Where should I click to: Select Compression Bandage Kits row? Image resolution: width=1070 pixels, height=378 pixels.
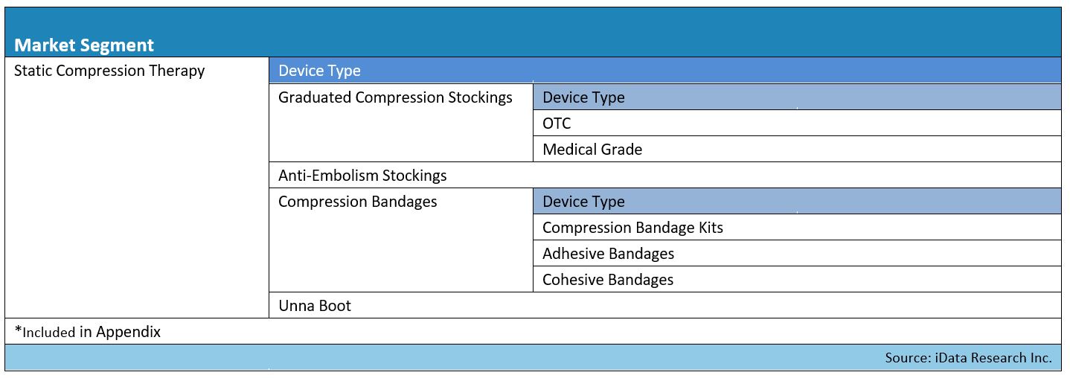tap(797, 227)
